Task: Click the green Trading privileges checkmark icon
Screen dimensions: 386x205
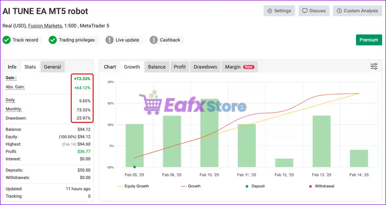Action: click(x=53, y=40)
